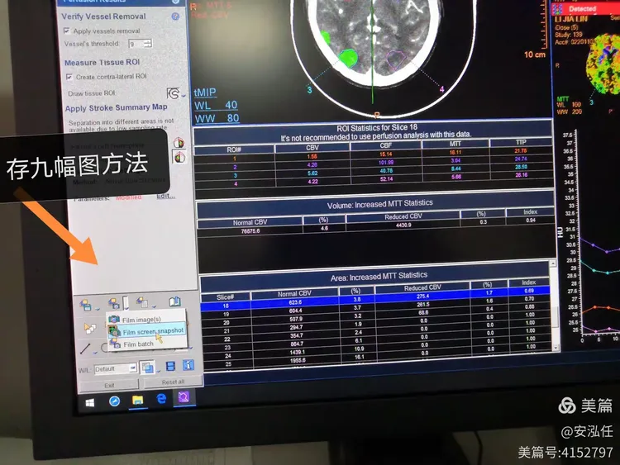The image size is (620, 465).
Task: Click ROI 2 row in ROI Statistics
Action: [374, 164]
